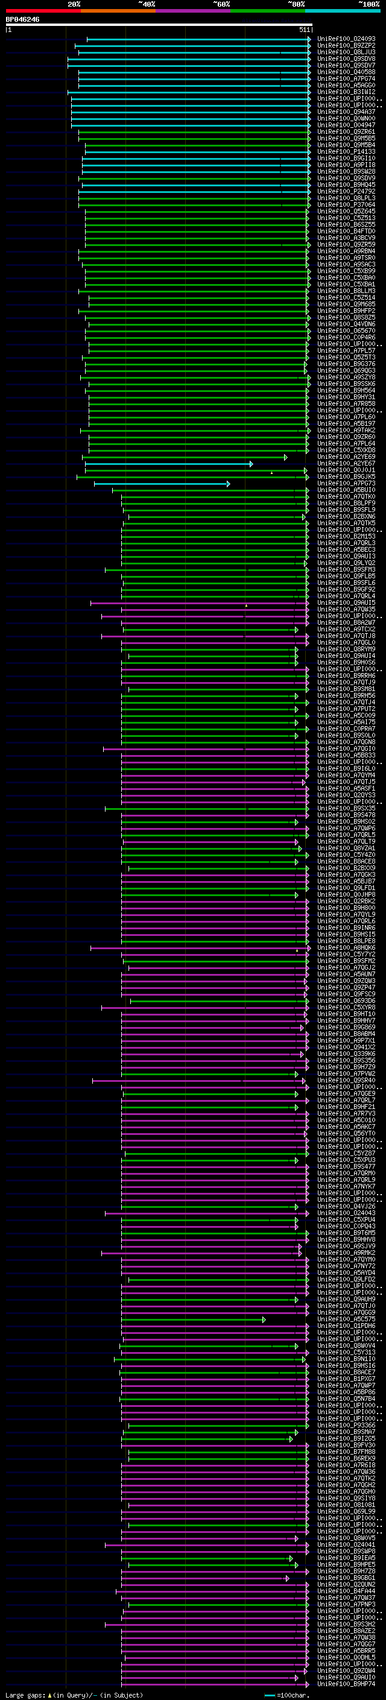
Task: Click the orange ~40% identity legend segment
Action: 118,11
